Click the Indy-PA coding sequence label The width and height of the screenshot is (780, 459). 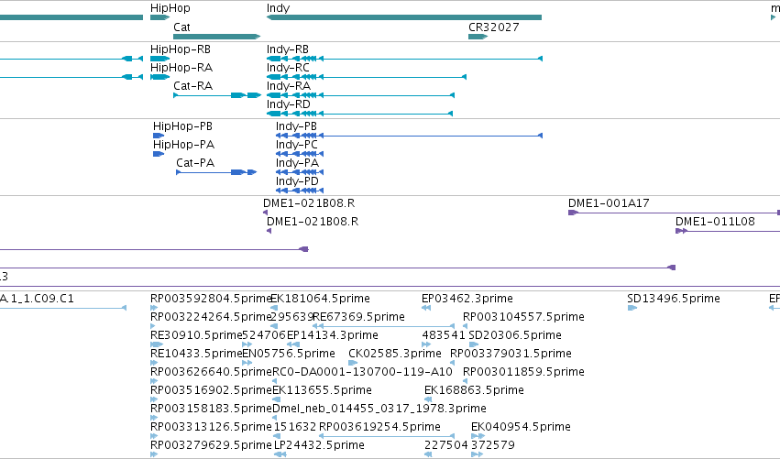click(297, 164)
